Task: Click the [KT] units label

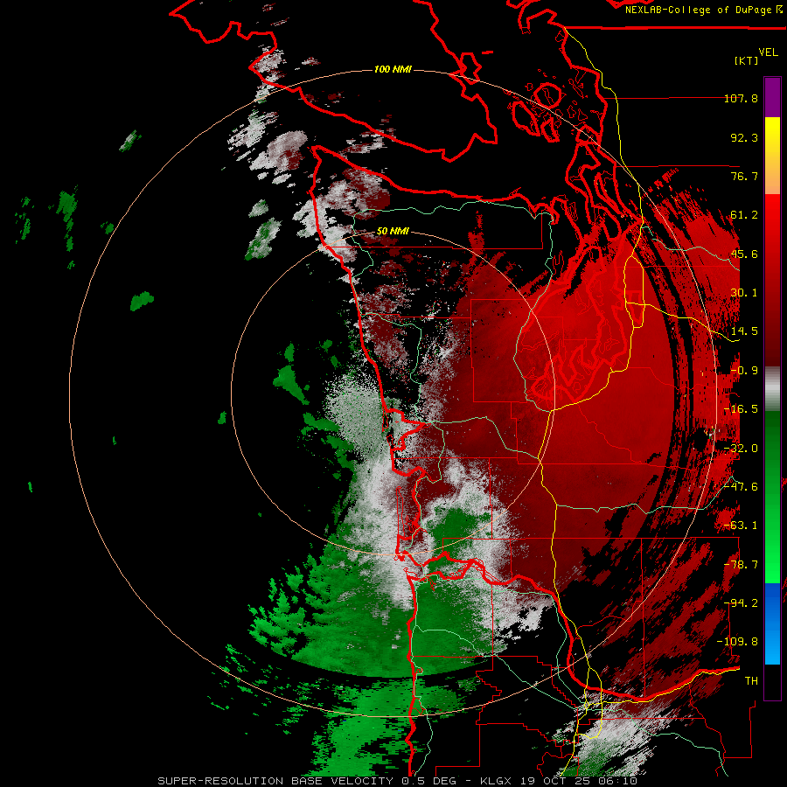Action: [747, 60]
